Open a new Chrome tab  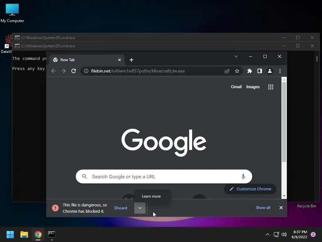point(131,60)
